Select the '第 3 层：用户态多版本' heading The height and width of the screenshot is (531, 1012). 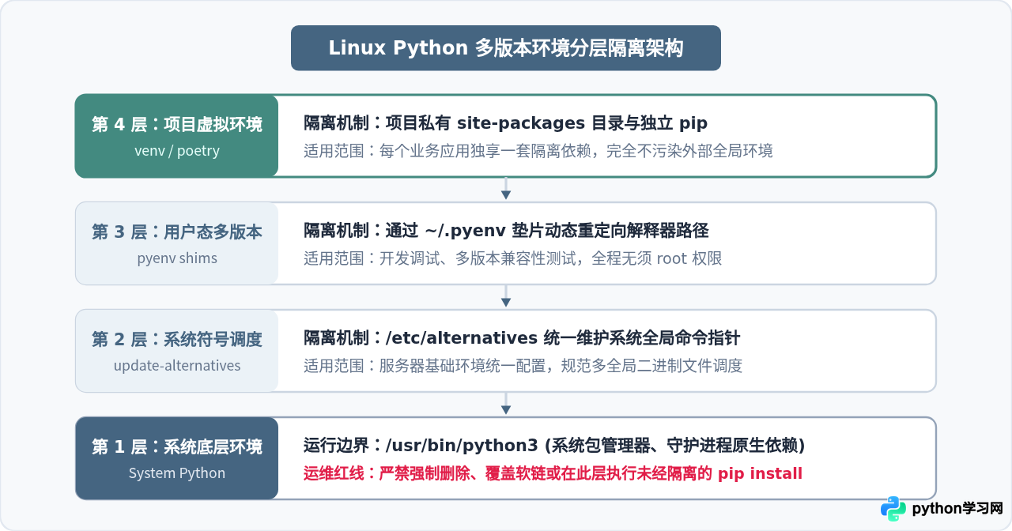[x=177, y=232]
